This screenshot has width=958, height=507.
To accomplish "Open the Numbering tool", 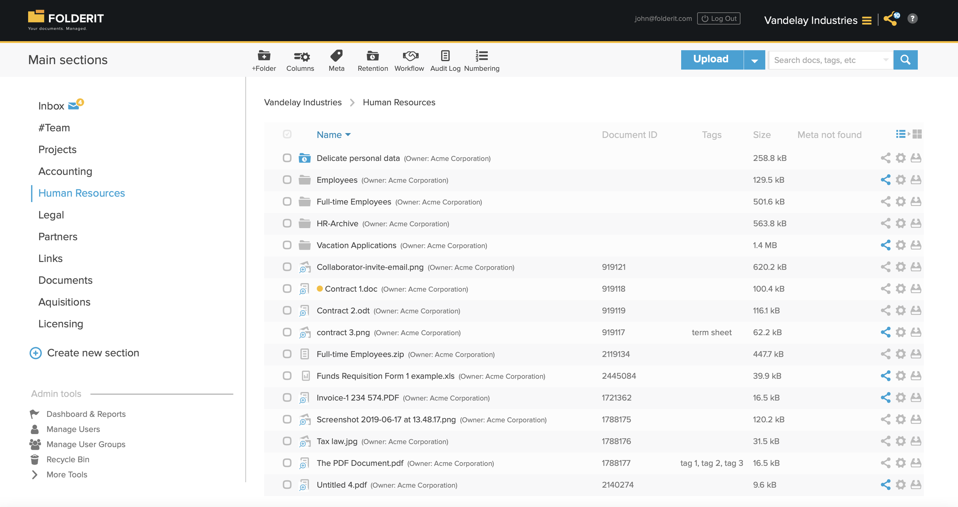I will [x=481, y=56].
